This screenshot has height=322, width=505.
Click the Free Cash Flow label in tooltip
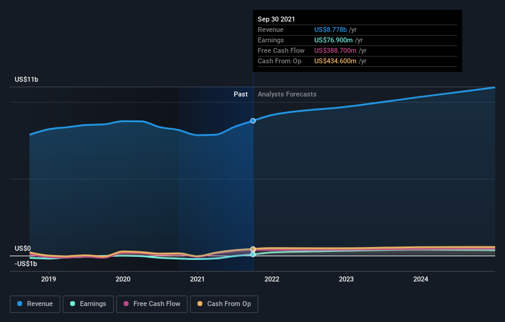tap(281, 50)
